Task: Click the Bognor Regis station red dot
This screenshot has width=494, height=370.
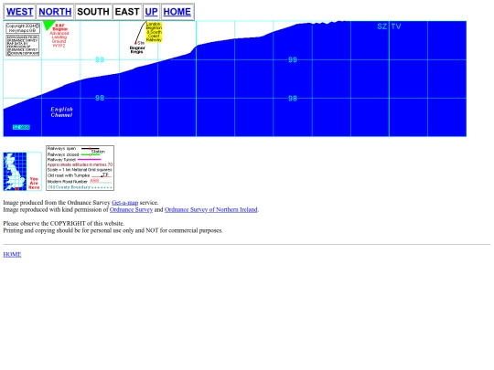Action: coord(135,43)
